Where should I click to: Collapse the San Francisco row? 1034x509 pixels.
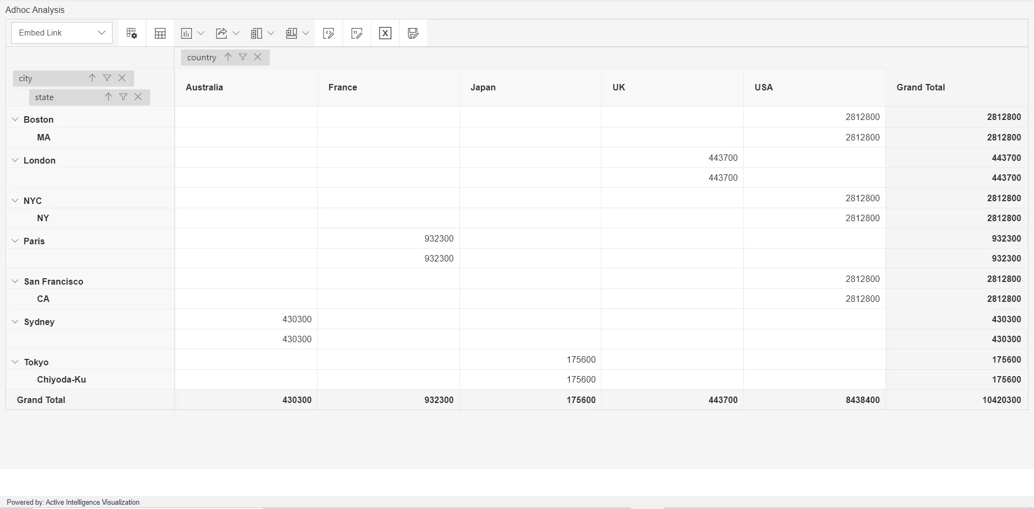(15, 281)
